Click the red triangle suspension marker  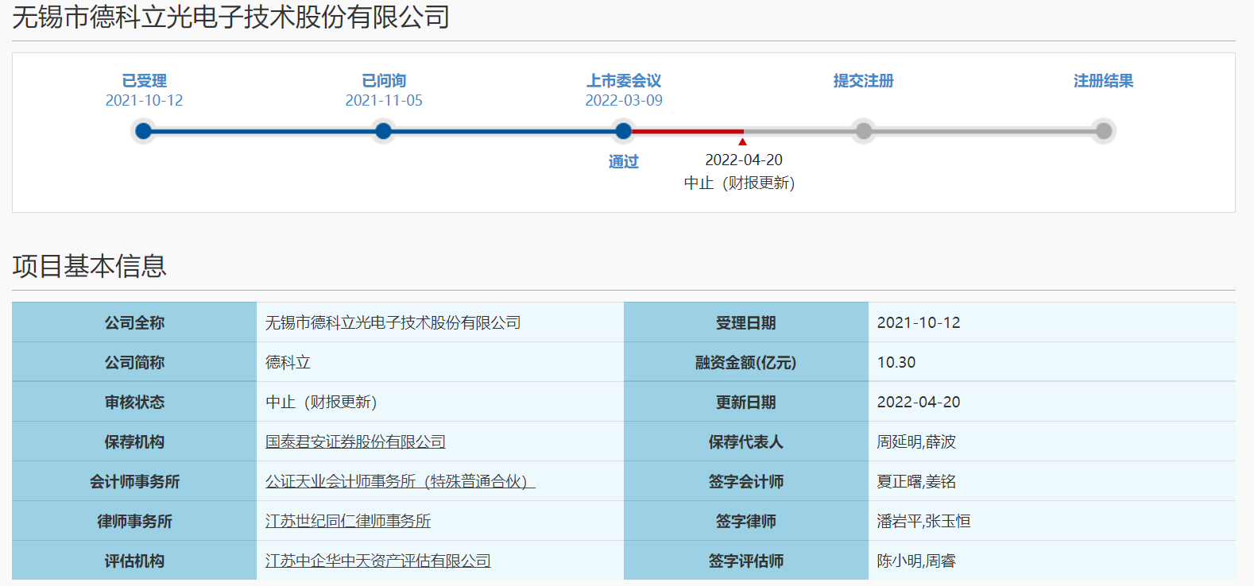pos(743,141)
